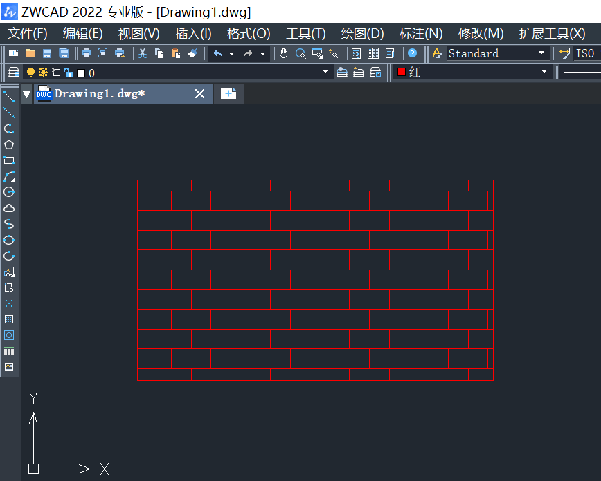The height and width of the screenshot is (481, 601).
Task: Expand the redo history dropdown arrow
Action: 262,54
